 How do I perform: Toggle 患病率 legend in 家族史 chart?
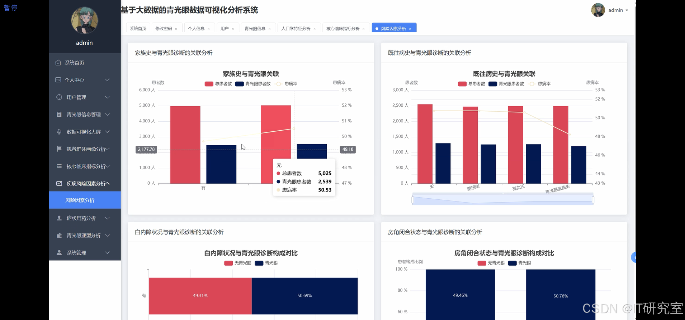coord(286,84)
